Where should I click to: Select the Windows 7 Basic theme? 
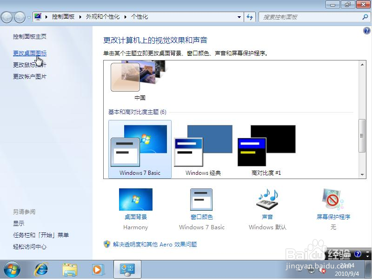(140, 149)
